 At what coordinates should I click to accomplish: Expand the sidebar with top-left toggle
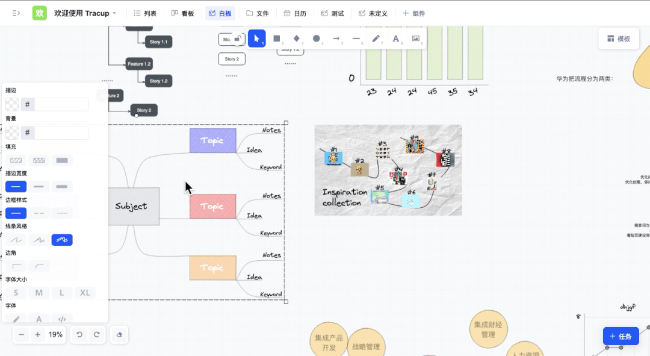coord(16,13)
